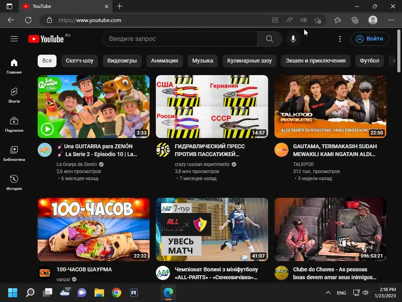
Task: Click the page vertical scrollbar
Action: [x=399, y=51]
